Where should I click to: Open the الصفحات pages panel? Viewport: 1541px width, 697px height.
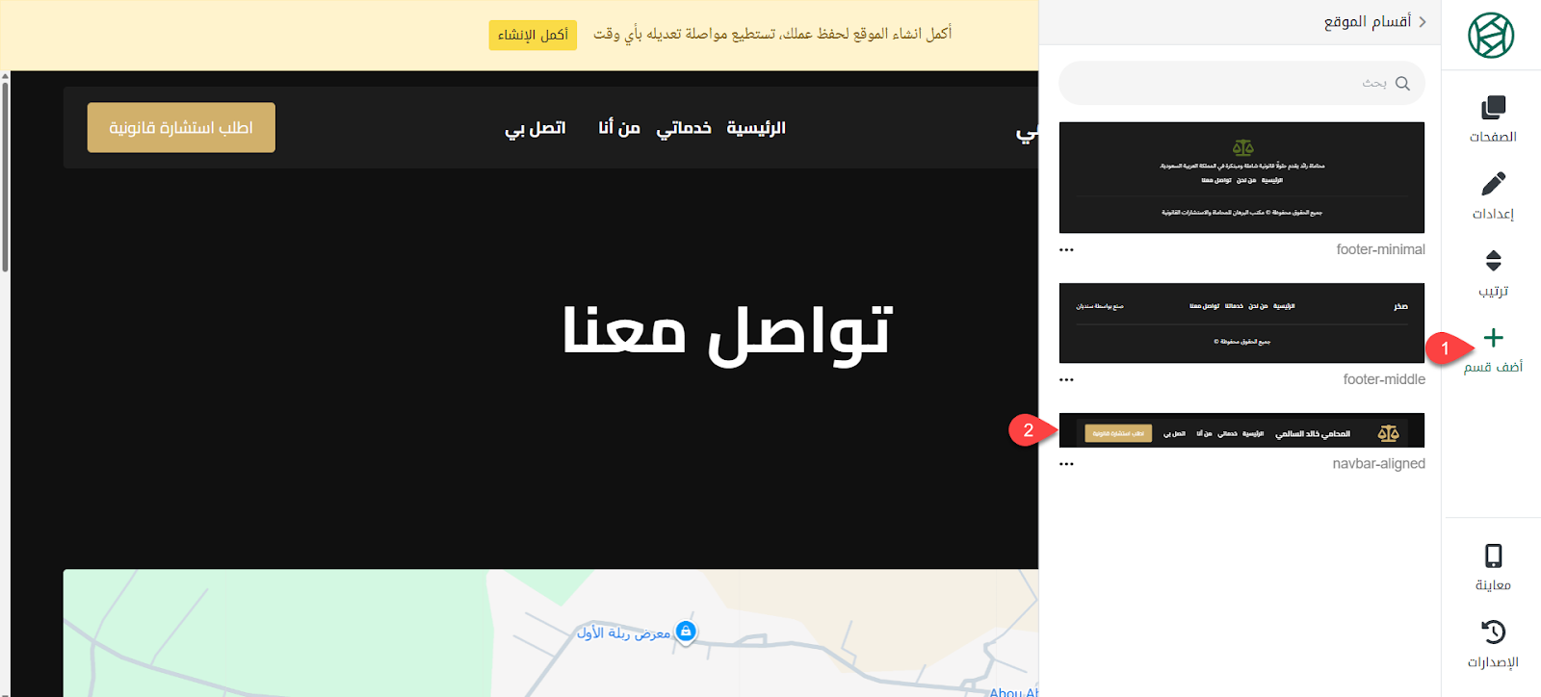(x=1493, y=119)
